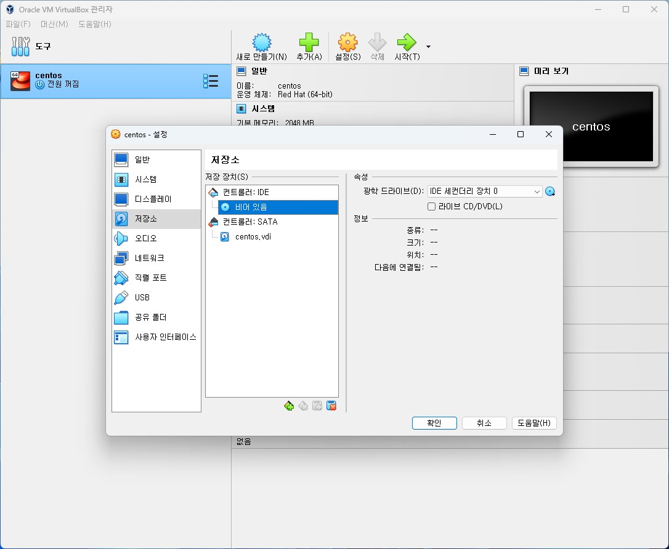Minimize the centos settings dialog
The height and width of the screenshot is (549, 669).
point(493,134)
